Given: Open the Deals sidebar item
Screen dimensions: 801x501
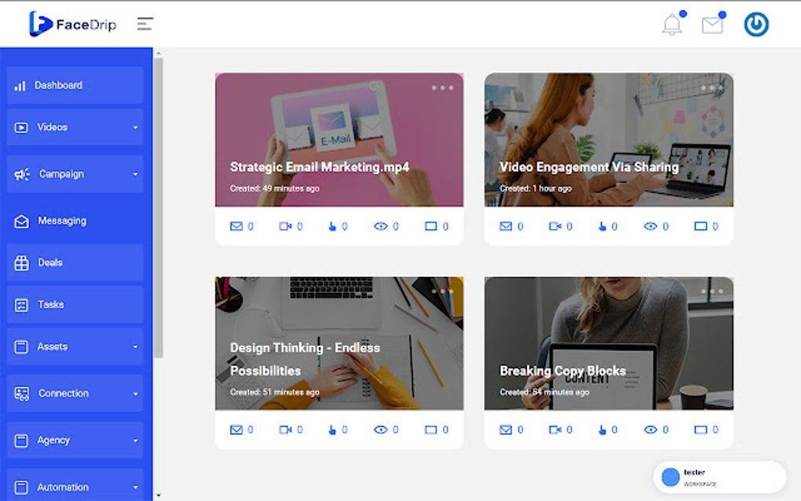Looking at the screenshot, I should click(75, 263).
